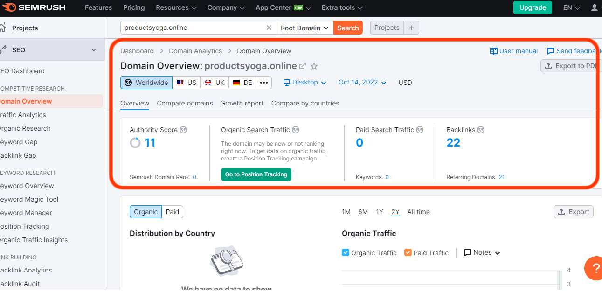The width and height of the screenshot is (602, 307).
Task: Click the Projects home icon in sidebar
Action: 3,28
